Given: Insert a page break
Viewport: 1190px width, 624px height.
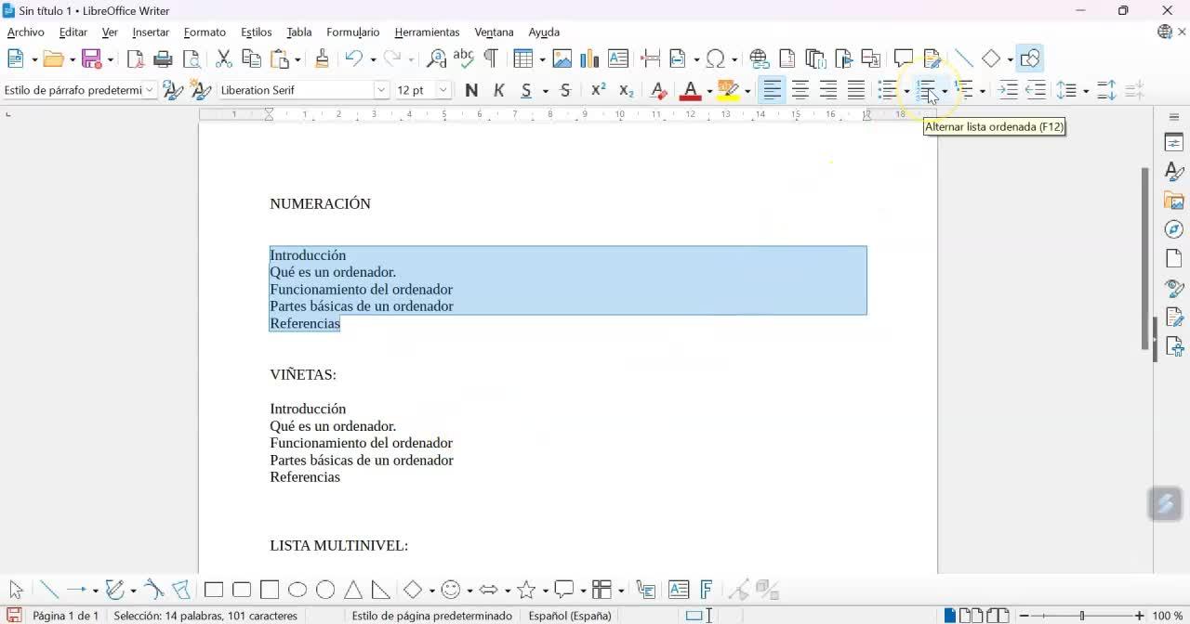Looking at the screenshot, I should click(651, 58).
